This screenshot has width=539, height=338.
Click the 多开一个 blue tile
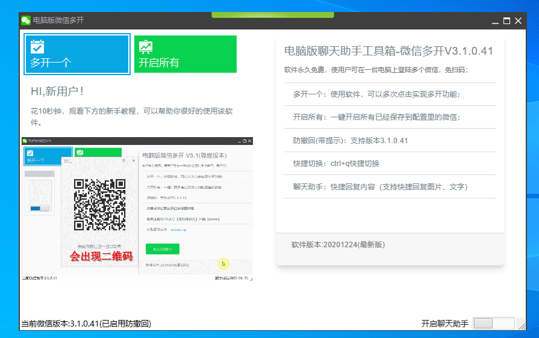(77, 54)
